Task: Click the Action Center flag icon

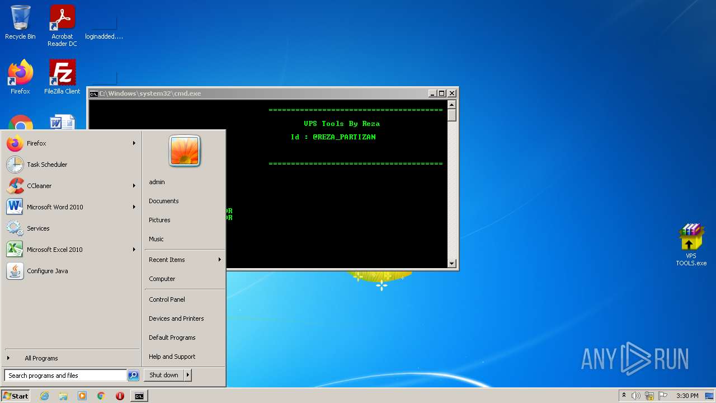Action: pyautogui.click(x=662, y=396)
